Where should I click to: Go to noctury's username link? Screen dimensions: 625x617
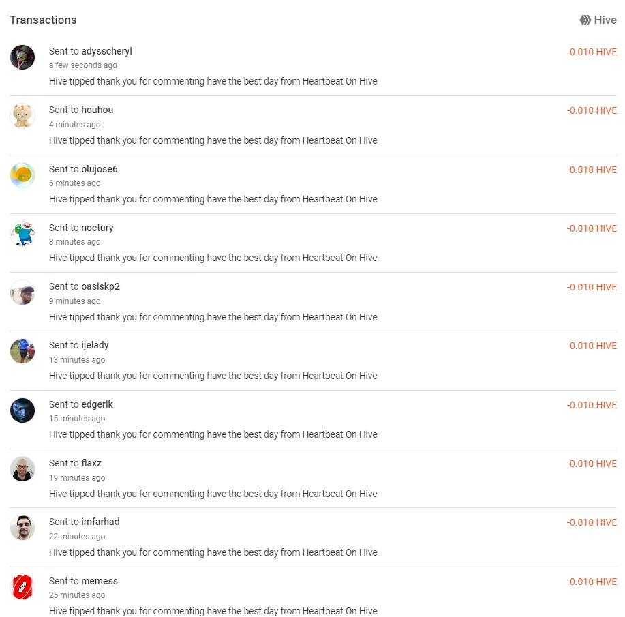click(97, 228)
